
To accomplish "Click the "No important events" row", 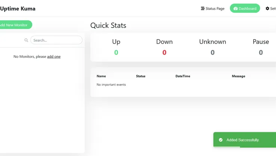I will (x=111, y=85).
